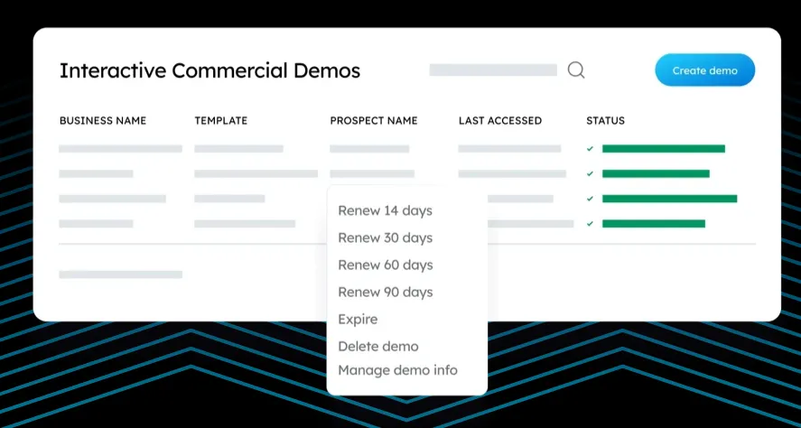Click the magnifier search icon
The image size is (801, 428).
(576, 70)
